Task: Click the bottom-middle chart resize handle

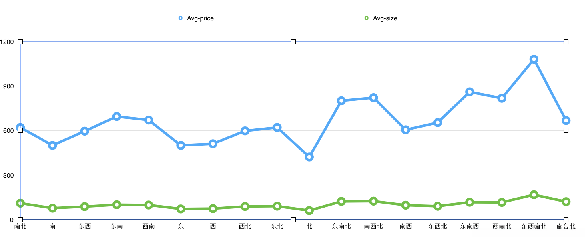Action: click(293, 220)
